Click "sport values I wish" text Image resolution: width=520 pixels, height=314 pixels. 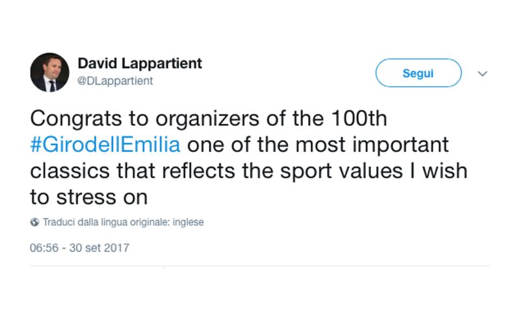click(x=390, y=171)
